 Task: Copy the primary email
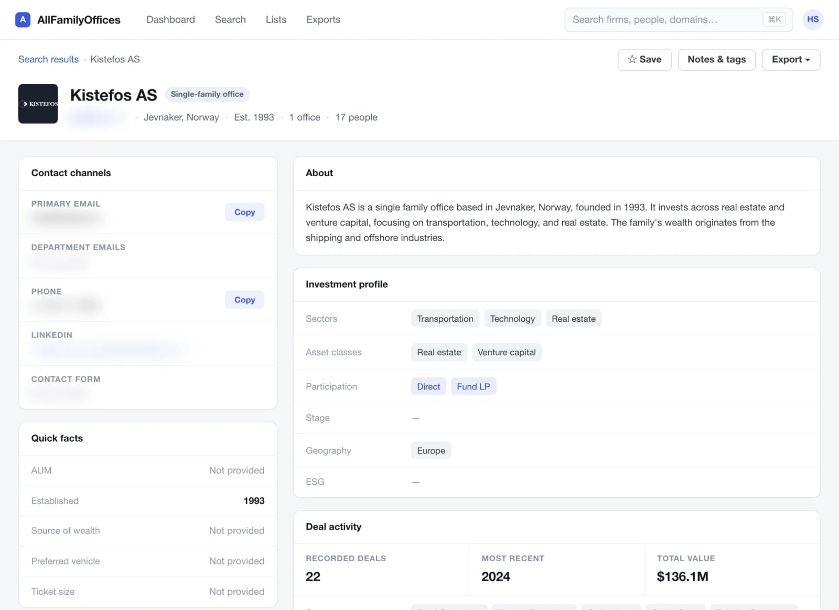point(244,212)
